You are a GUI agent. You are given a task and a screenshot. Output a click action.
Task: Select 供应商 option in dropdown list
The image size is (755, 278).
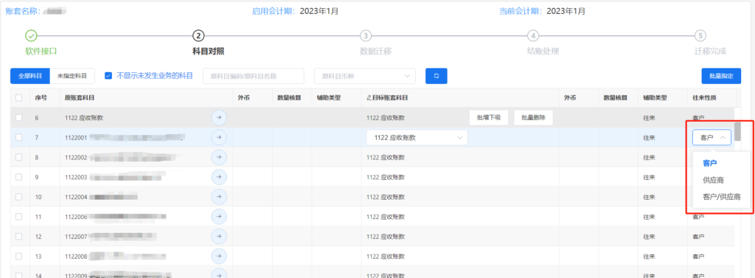pos(713,180)
